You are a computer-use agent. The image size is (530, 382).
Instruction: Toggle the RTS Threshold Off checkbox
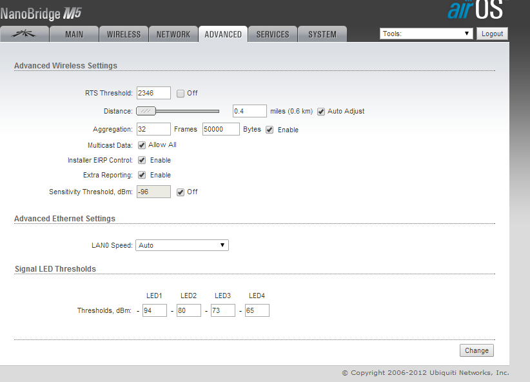(x=181, y=94)
